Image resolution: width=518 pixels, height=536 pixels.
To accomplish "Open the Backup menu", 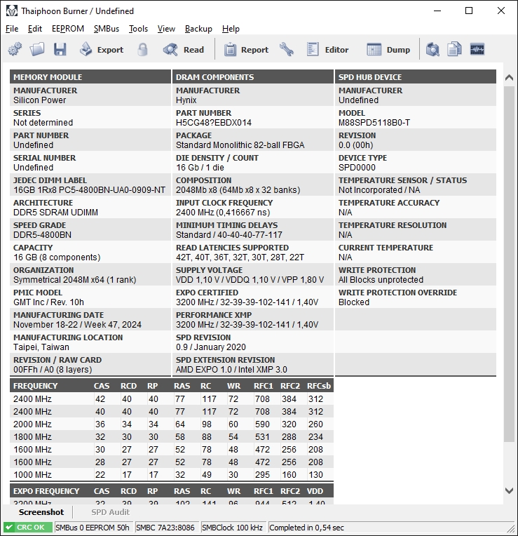I will coord(198,29).
